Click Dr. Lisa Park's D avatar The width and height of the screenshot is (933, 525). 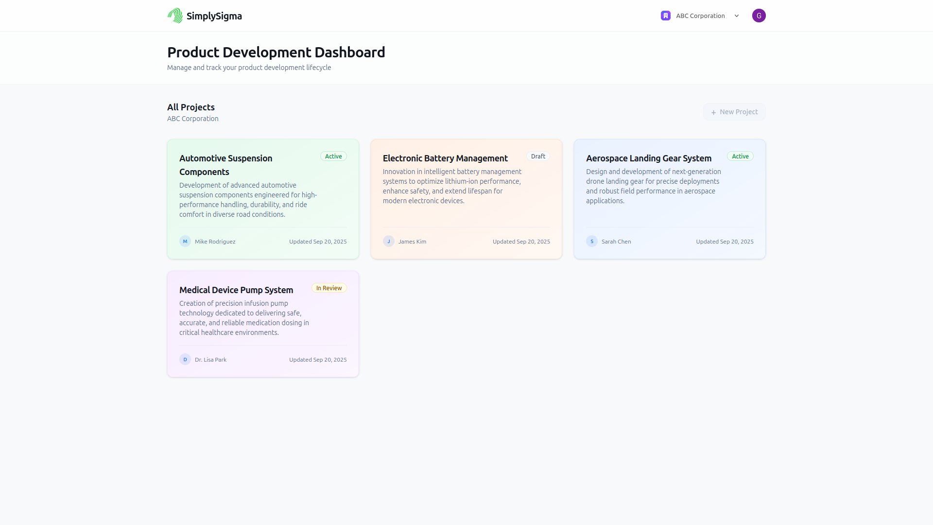tap(185, 360)
